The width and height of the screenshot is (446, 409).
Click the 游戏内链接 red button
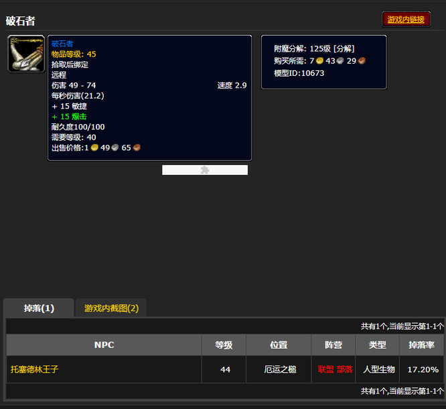pos(406,19)
